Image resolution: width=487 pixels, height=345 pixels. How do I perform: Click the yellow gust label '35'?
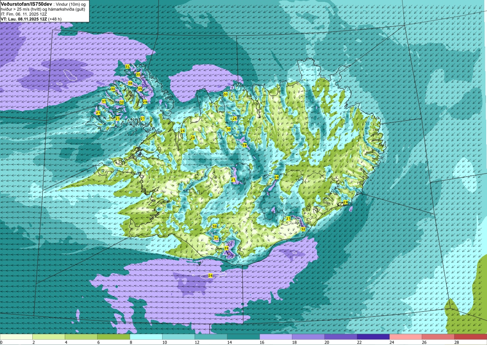140,89
